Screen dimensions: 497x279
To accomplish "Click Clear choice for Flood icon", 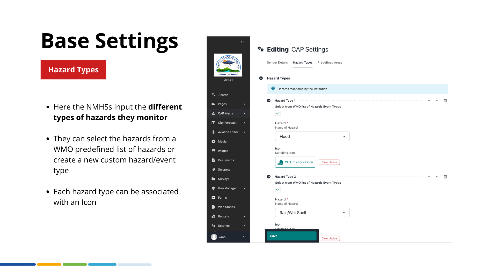I will tap(329, 162).
